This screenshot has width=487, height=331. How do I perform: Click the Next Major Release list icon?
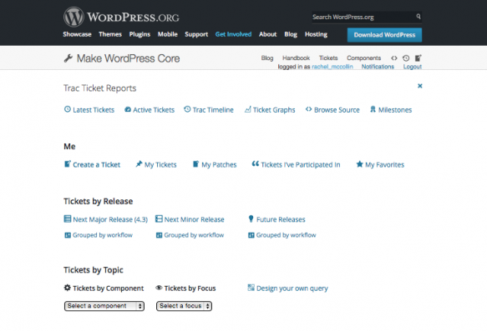coord(68,218)
